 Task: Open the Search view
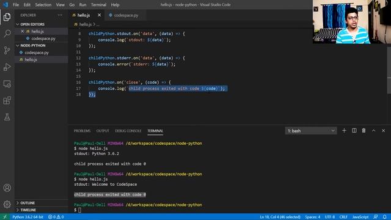7,34
